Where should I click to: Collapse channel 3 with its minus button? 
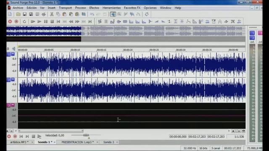13,105
